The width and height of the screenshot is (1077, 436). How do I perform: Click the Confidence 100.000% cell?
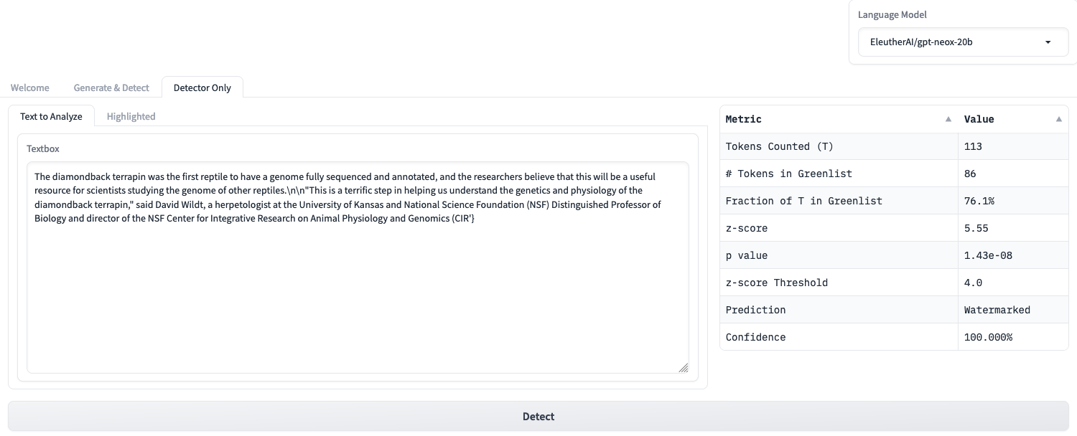coord(1013,337)
